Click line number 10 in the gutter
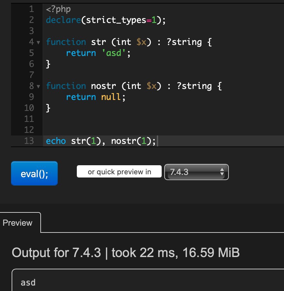 coord(29,108)
